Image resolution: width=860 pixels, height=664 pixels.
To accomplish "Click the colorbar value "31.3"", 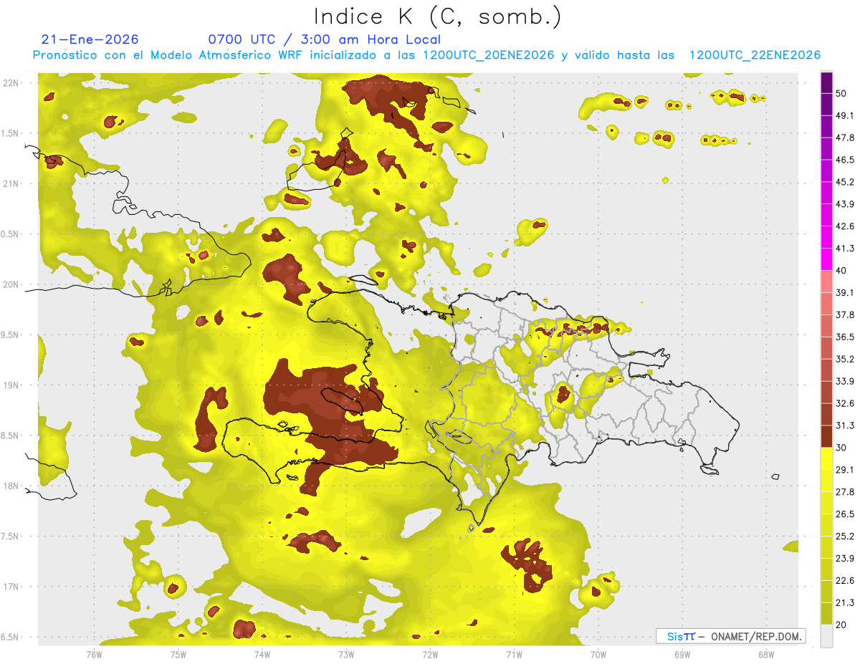I will coord(846,425).
